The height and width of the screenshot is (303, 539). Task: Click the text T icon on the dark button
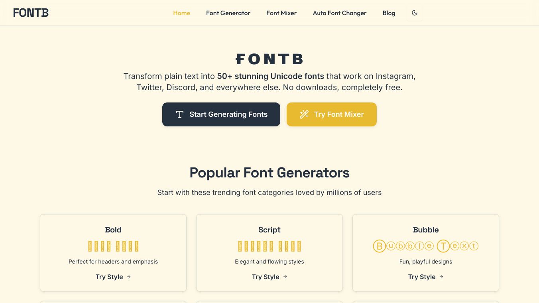click(x=180, y=114)
